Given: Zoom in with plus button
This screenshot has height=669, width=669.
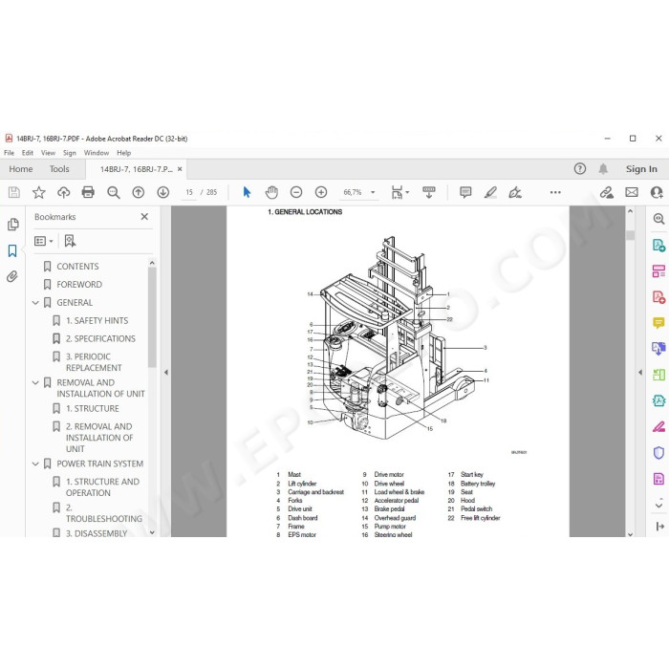Looking at the screenshot, I should 321,192.
